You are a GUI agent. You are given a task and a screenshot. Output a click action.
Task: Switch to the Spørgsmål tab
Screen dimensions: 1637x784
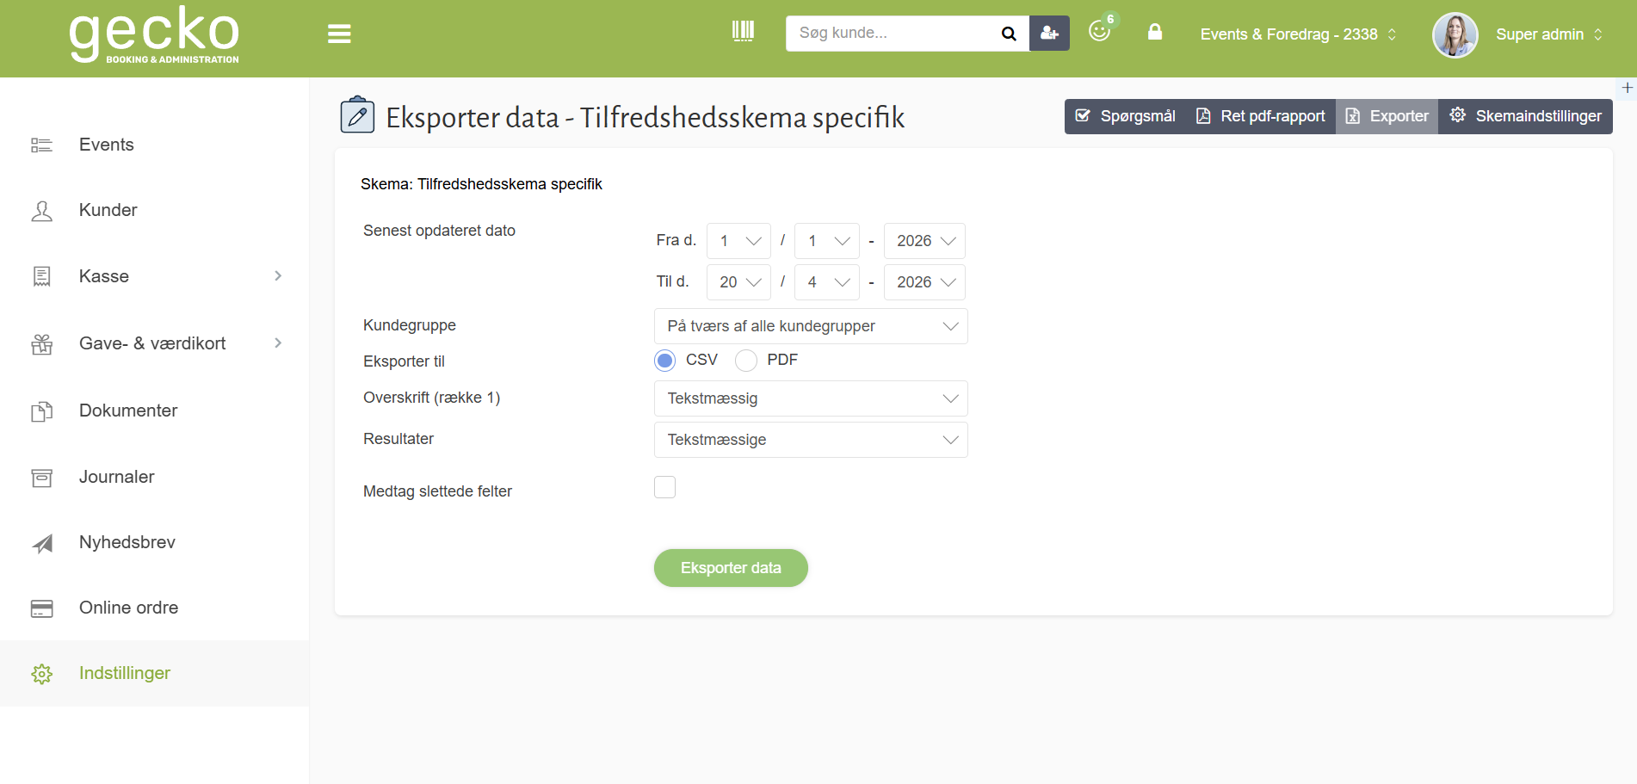[1125, 115]
